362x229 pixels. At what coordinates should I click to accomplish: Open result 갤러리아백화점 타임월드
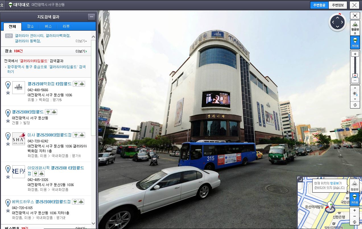click(x=49, y=84)
